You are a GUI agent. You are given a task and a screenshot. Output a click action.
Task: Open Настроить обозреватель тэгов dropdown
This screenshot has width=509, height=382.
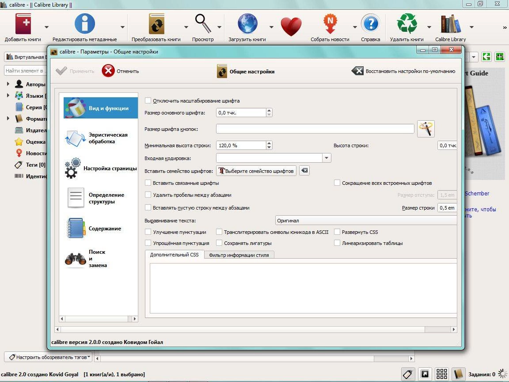click(48, 357)
